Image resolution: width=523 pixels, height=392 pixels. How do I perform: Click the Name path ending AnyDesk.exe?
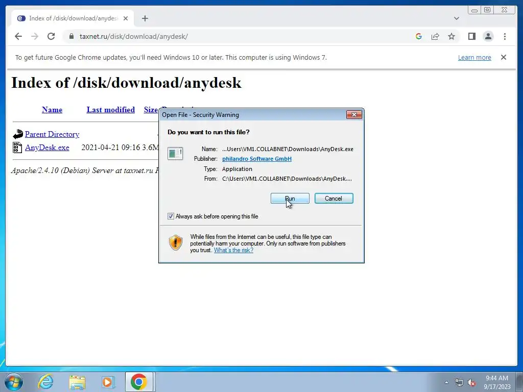(288, 149)
